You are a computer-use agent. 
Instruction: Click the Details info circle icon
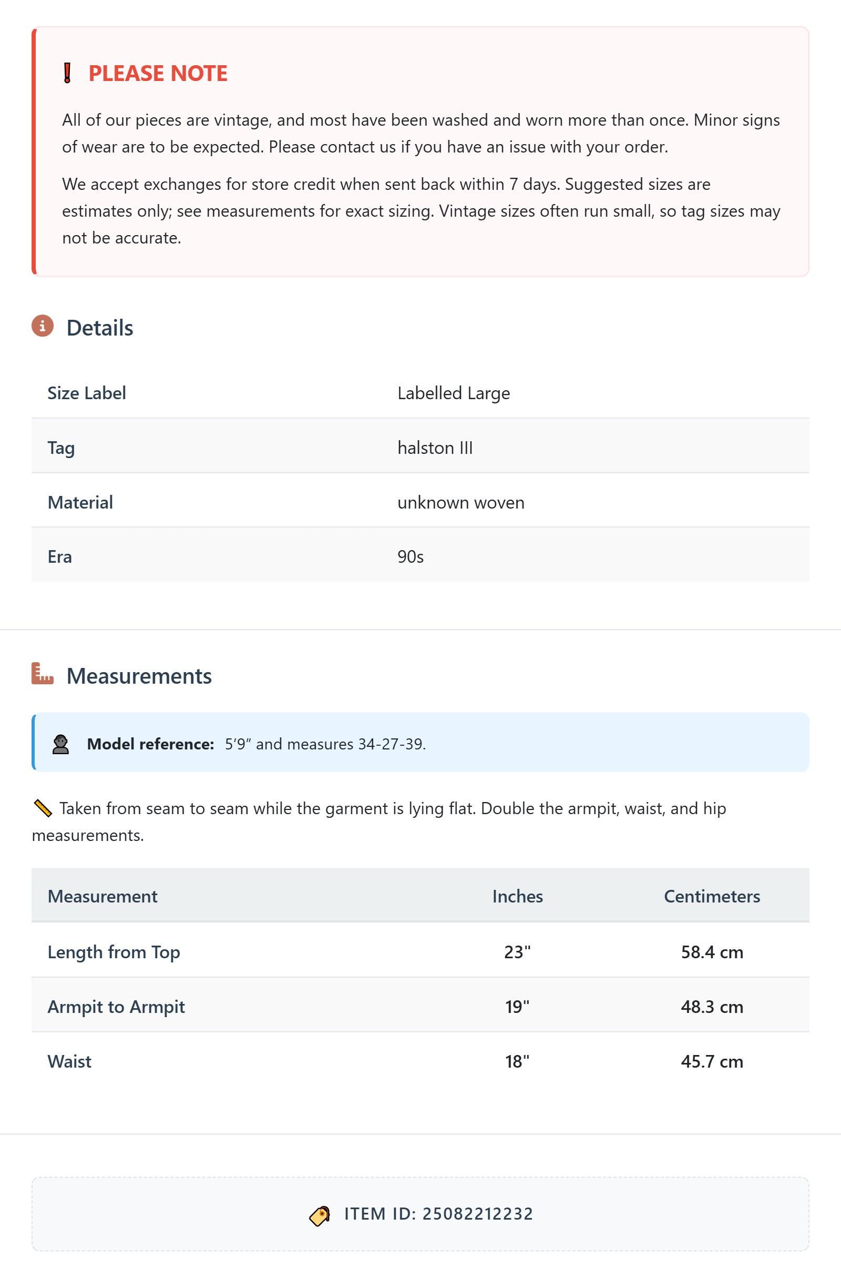[x=43, y=326]
